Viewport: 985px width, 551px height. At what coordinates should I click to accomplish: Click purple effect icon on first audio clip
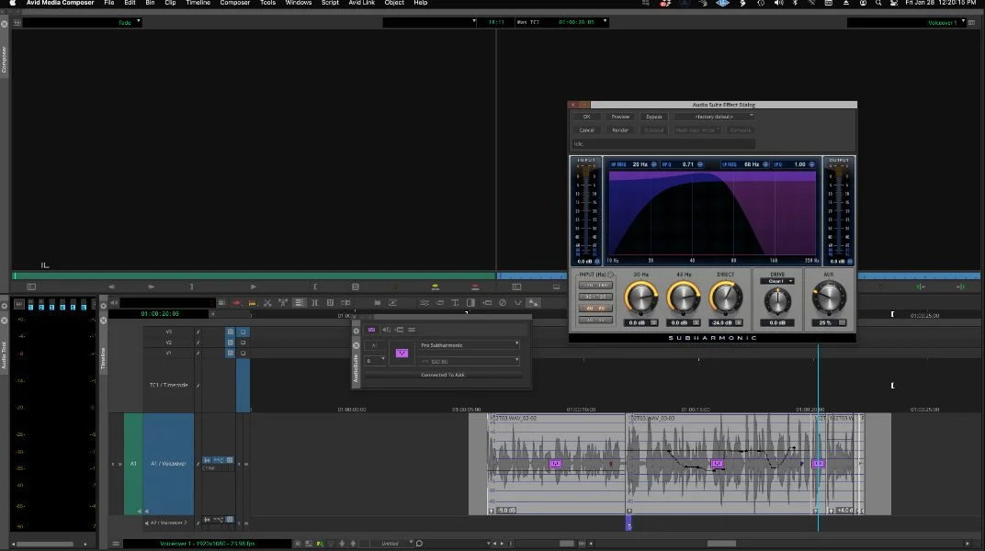coord(555,464)
